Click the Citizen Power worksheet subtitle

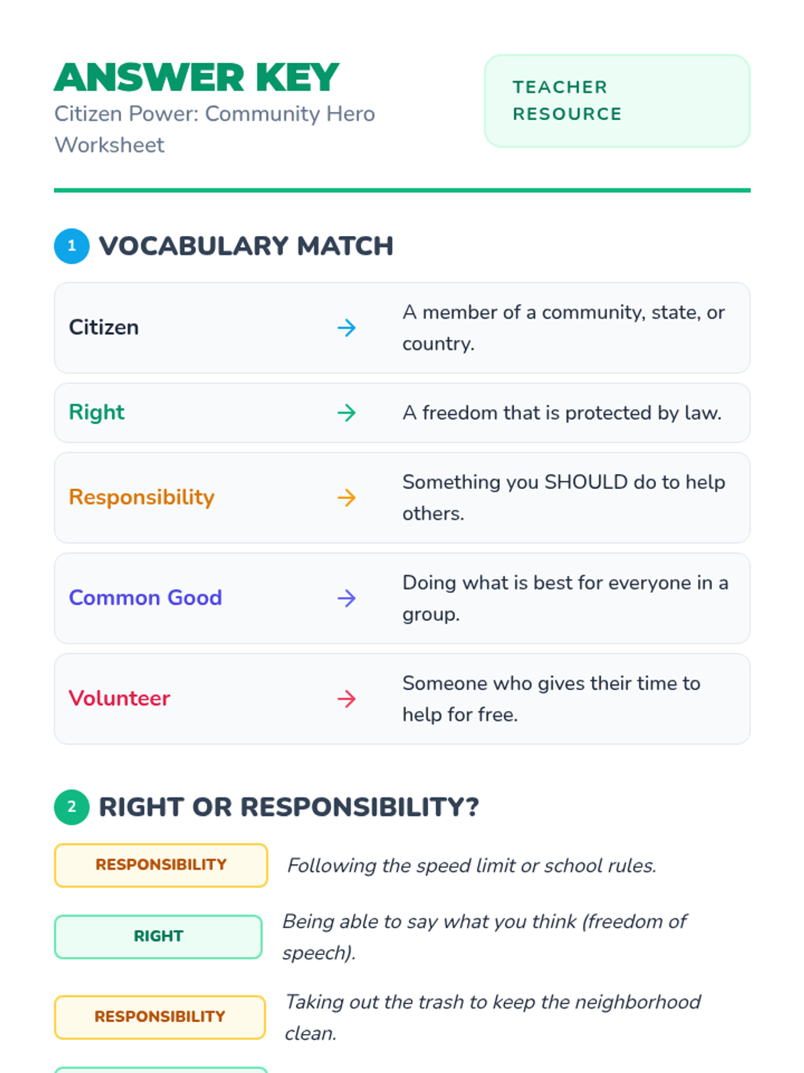pyautogui.click(x=214, y=129)
